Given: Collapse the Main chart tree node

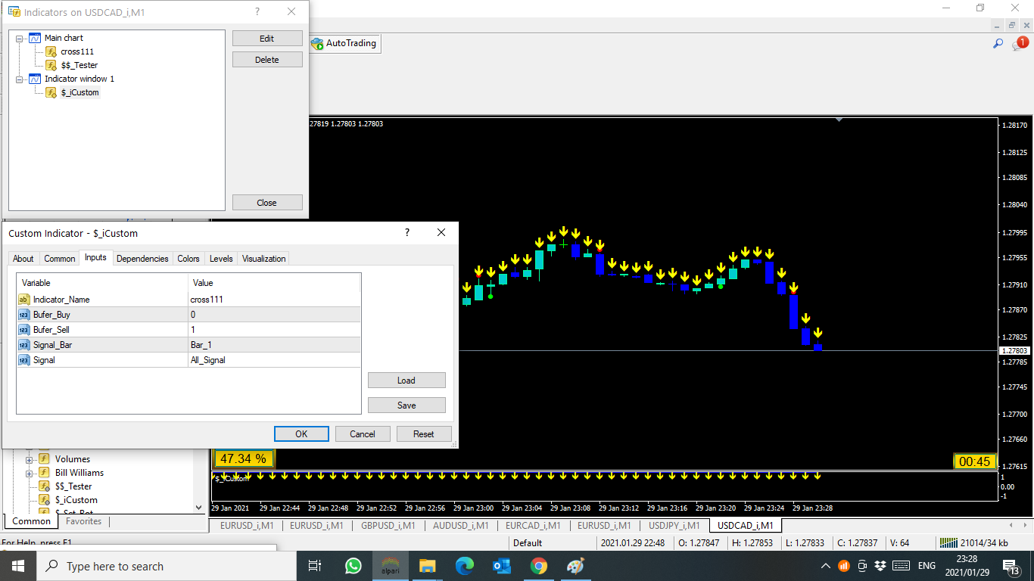Looking at the screenshot, I should pyautogui.click(x=20, y=38).
